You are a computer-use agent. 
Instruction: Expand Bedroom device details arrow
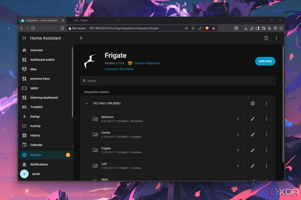[238, 119]
